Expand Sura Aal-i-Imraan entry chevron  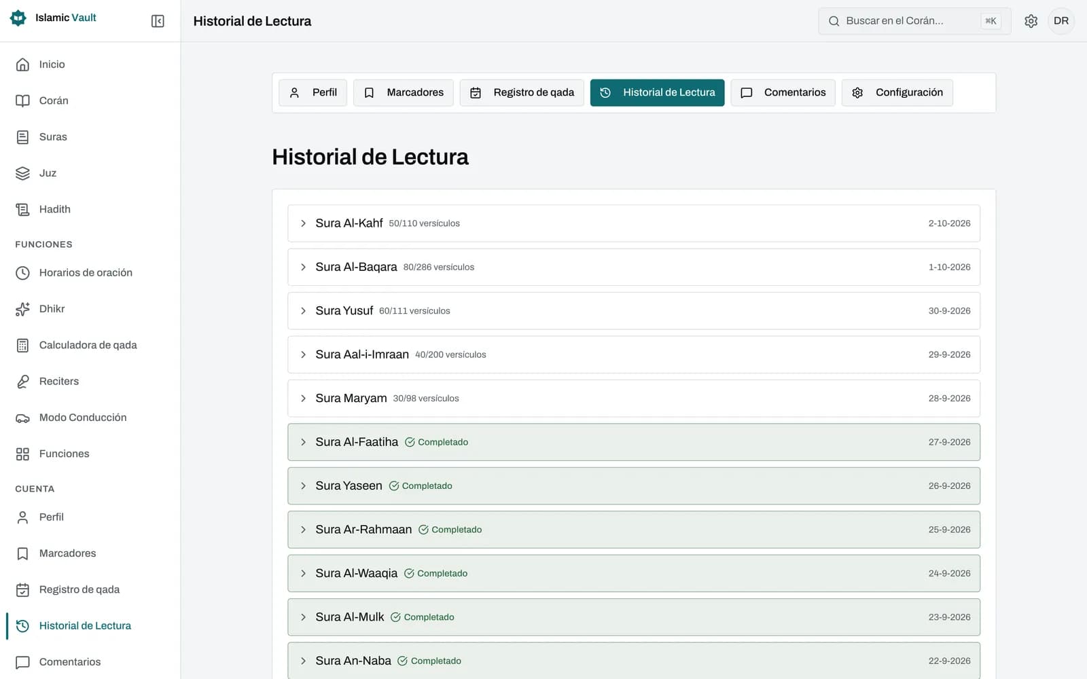[303, 354]
